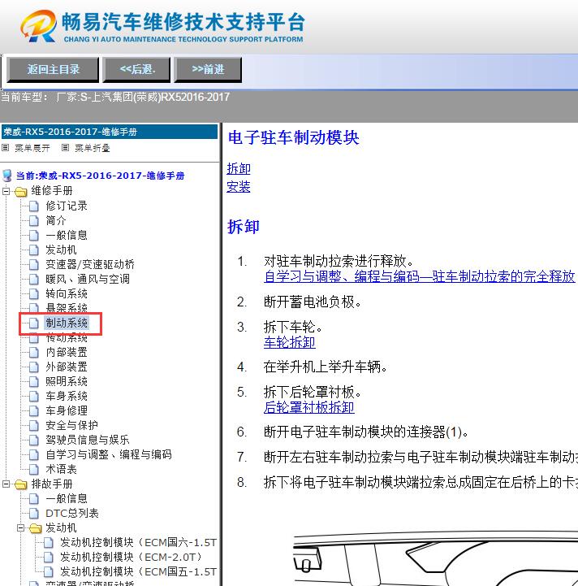Screen dimensions: 578x586
Task: Click the 电子驻车制动模块 page title
Action: [294, 137]
